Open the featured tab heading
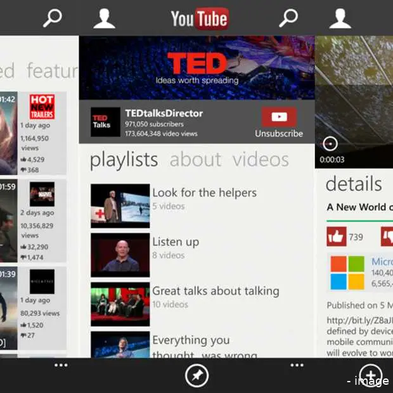 coord(53,70)
